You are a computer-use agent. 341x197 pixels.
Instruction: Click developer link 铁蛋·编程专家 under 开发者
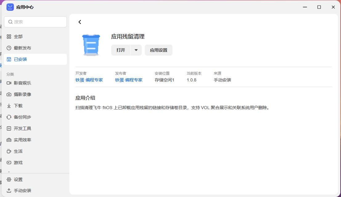point(89,80)
